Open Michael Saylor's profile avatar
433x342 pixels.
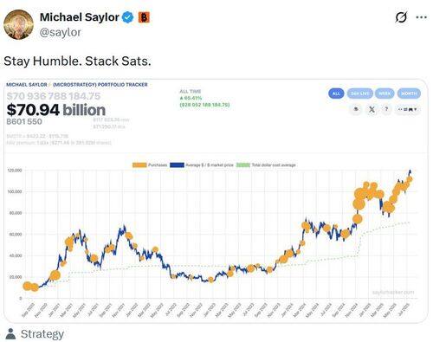point(18,24)
